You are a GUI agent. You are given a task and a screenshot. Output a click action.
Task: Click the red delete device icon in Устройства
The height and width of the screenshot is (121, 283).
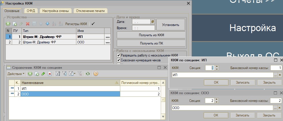point(28,24)
